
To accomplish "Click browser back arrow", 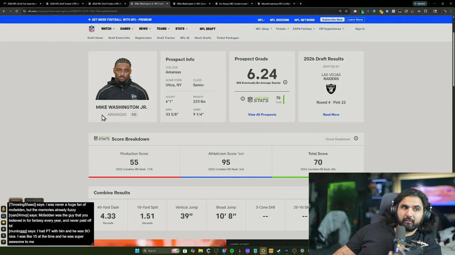I will click(4, 11).
